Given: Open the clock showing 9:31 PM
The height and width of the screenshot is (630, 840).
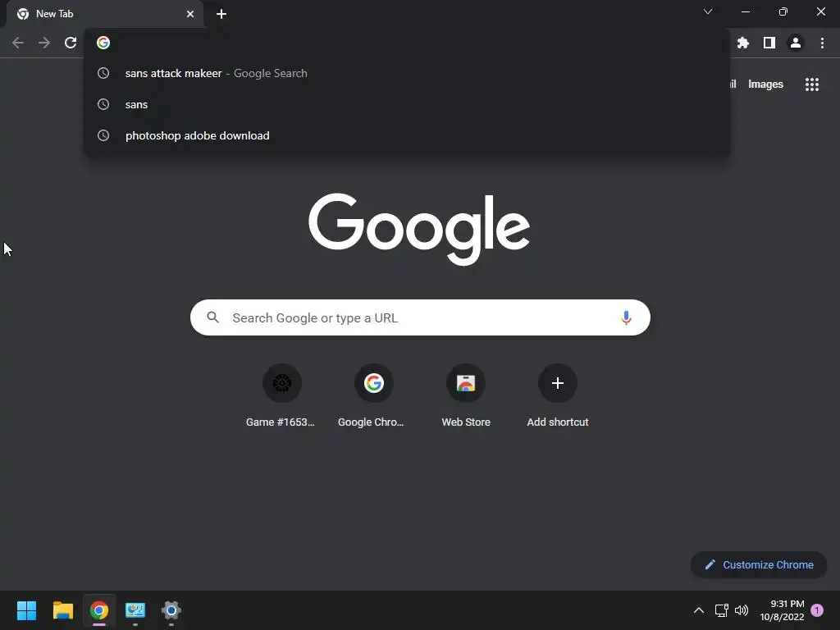Looking at the screenshot, I should pos(782,610).
